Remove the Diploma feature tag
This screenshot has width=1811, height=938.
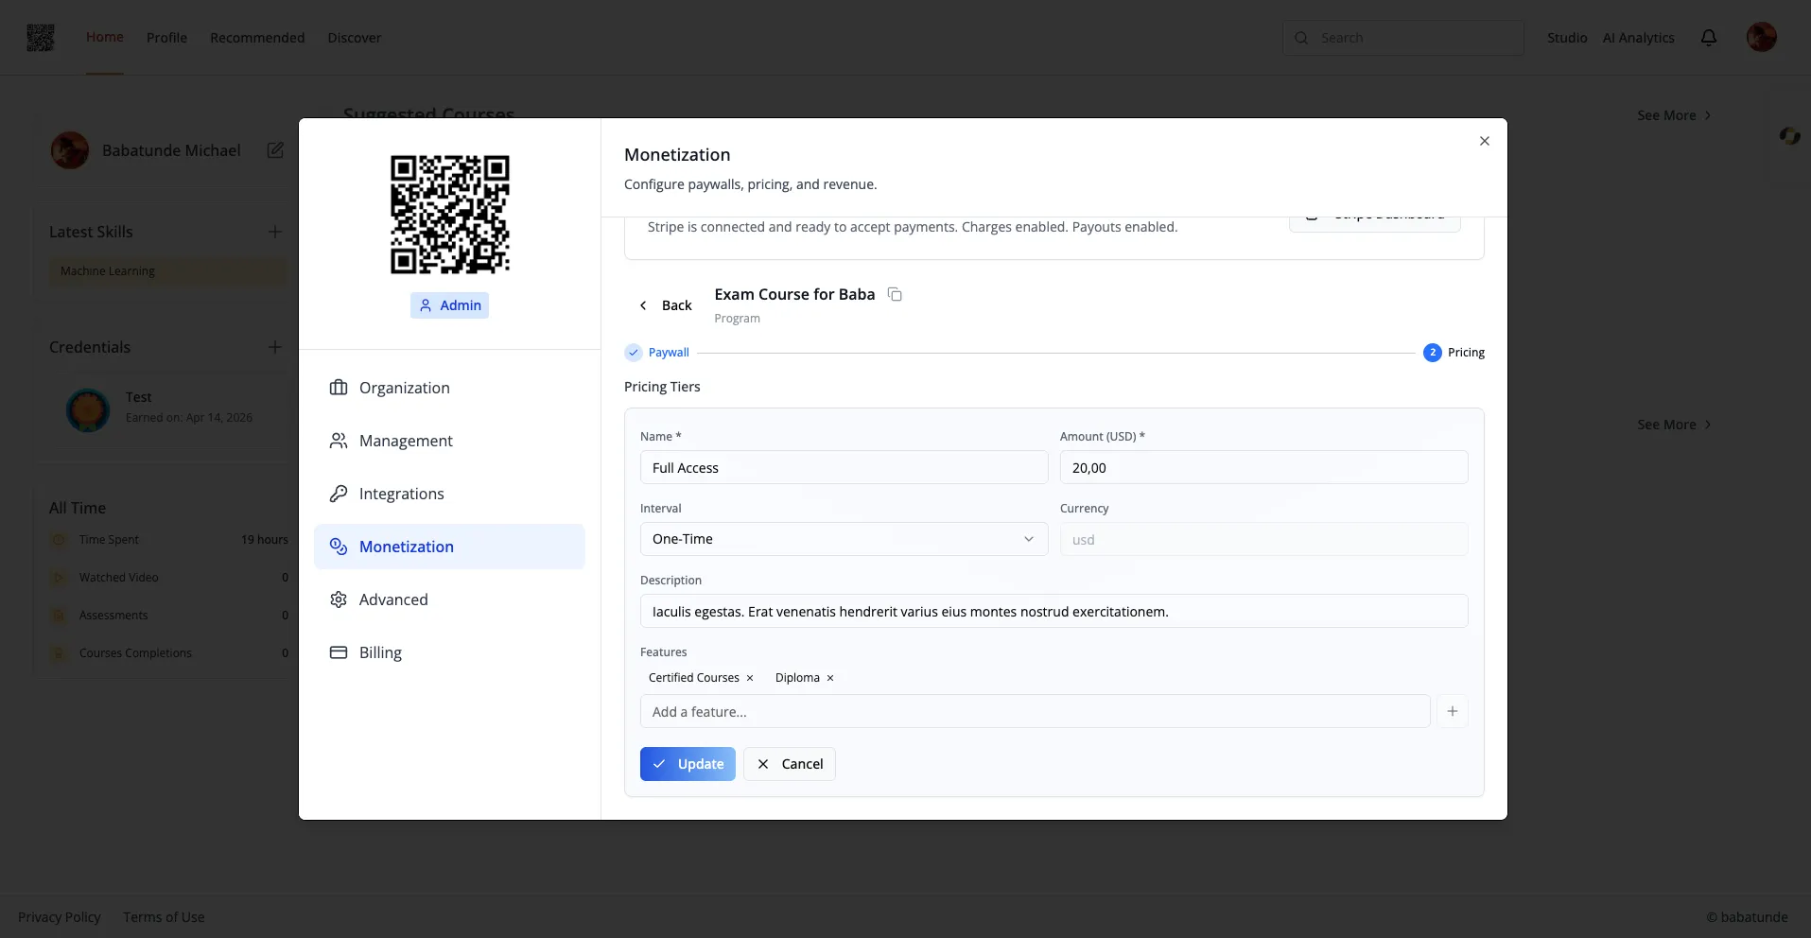pos(830,678)
